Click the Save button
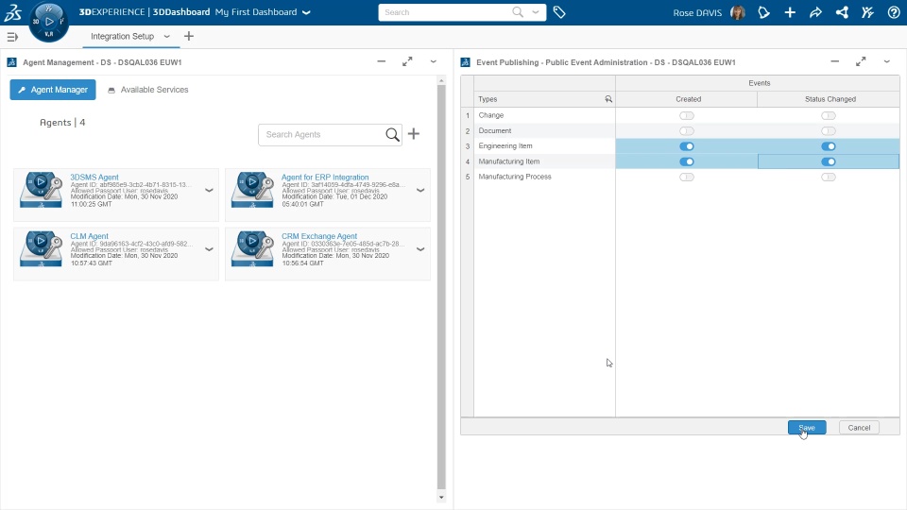Screen dimensions: 907x510 807,427
